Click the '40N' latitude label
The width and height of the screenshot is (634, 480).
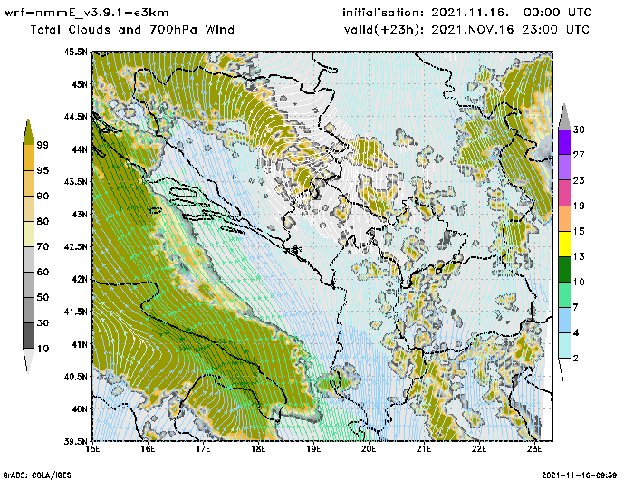click(x=80, y=408)
